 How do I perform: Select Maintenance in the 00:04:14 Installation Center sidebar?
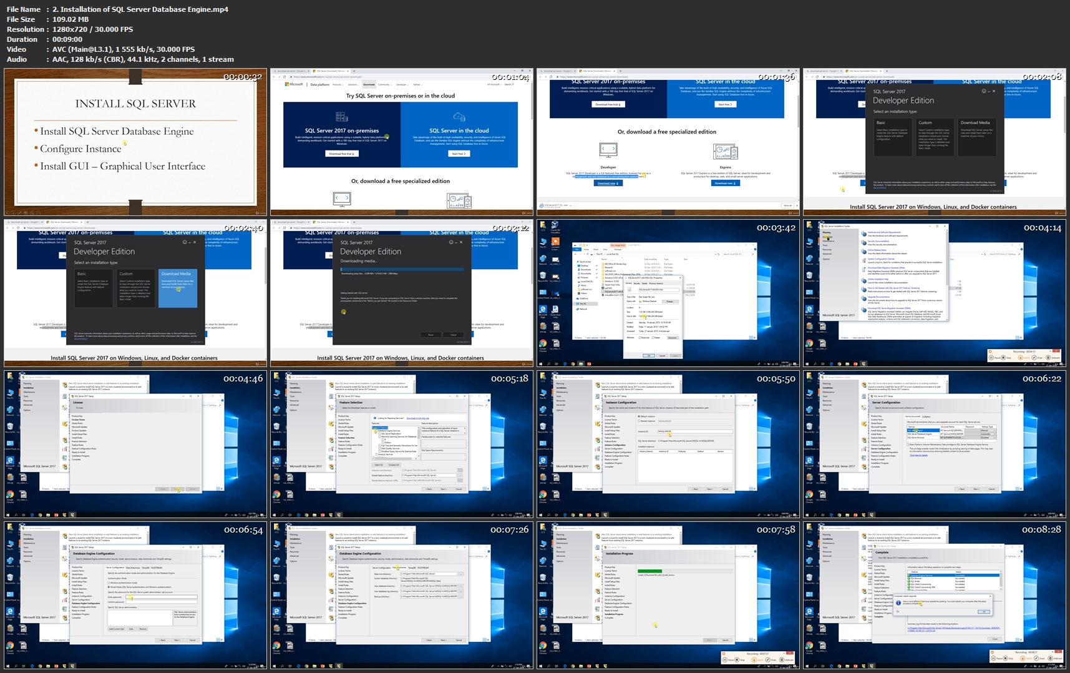click(828, 242)
